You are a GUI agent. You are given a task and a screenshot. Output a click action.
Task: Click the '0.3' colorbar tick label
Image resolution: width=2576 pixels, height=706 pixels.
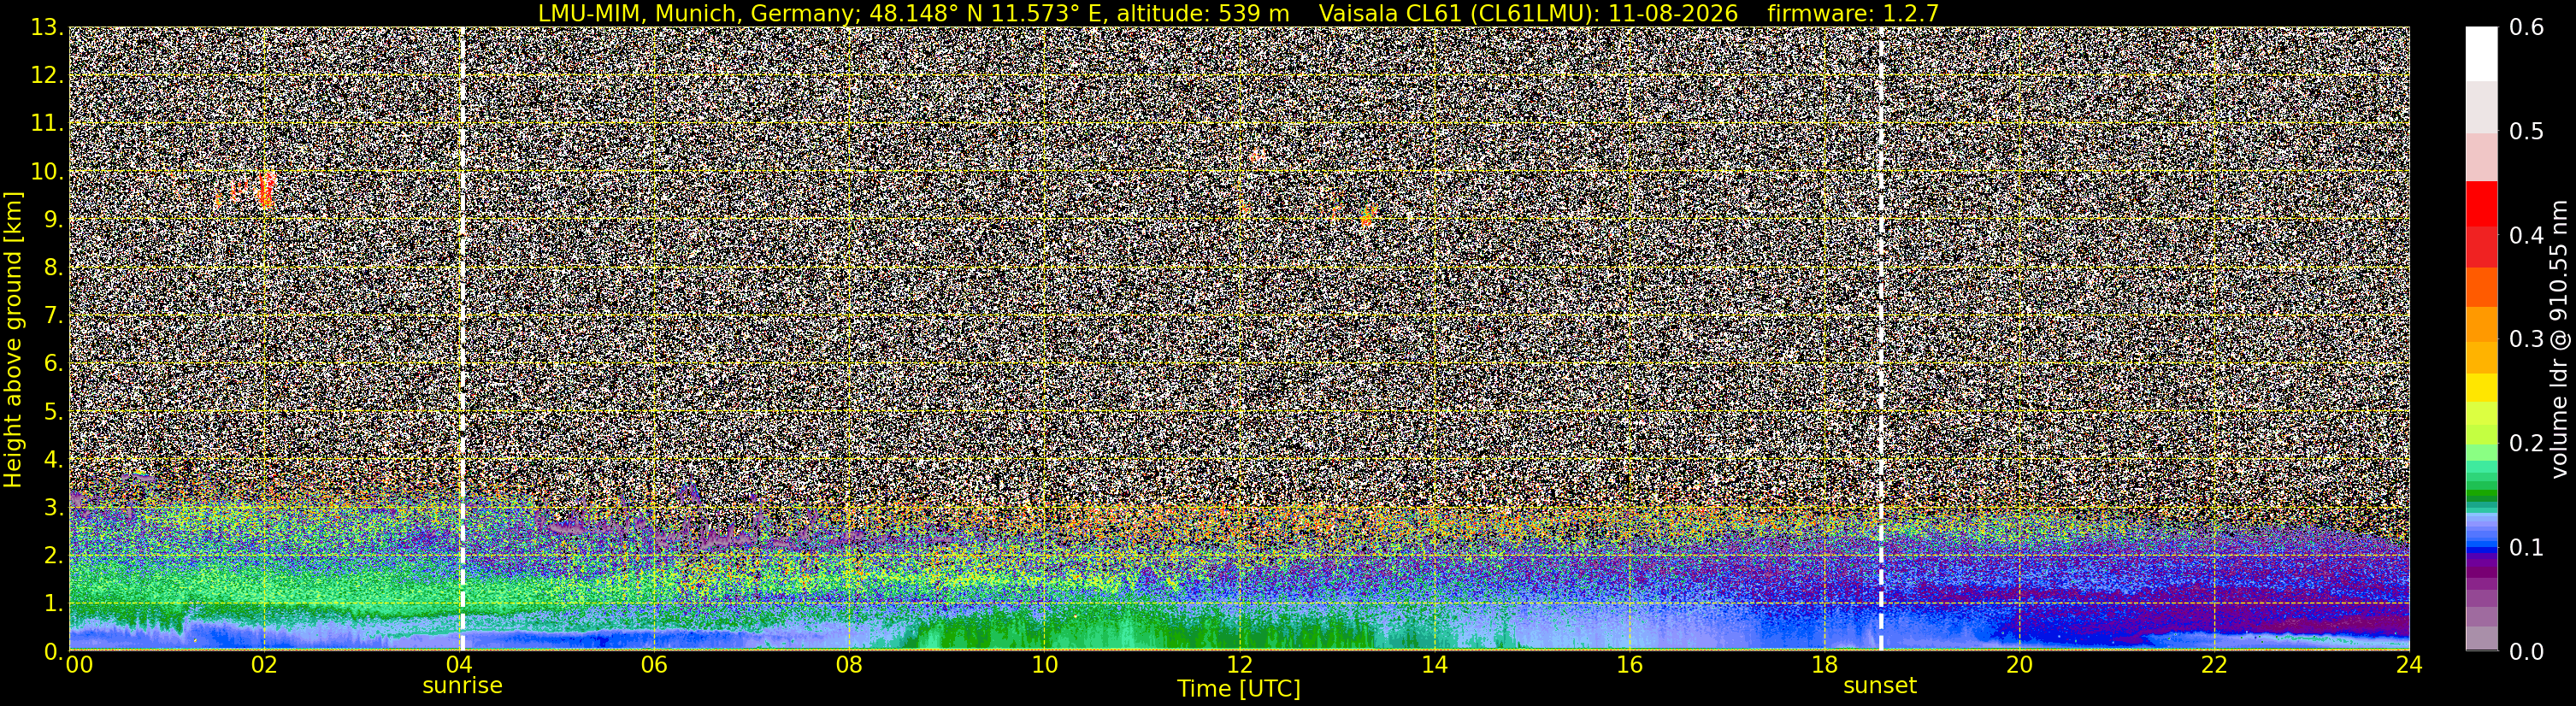(x=2527, y=340)
